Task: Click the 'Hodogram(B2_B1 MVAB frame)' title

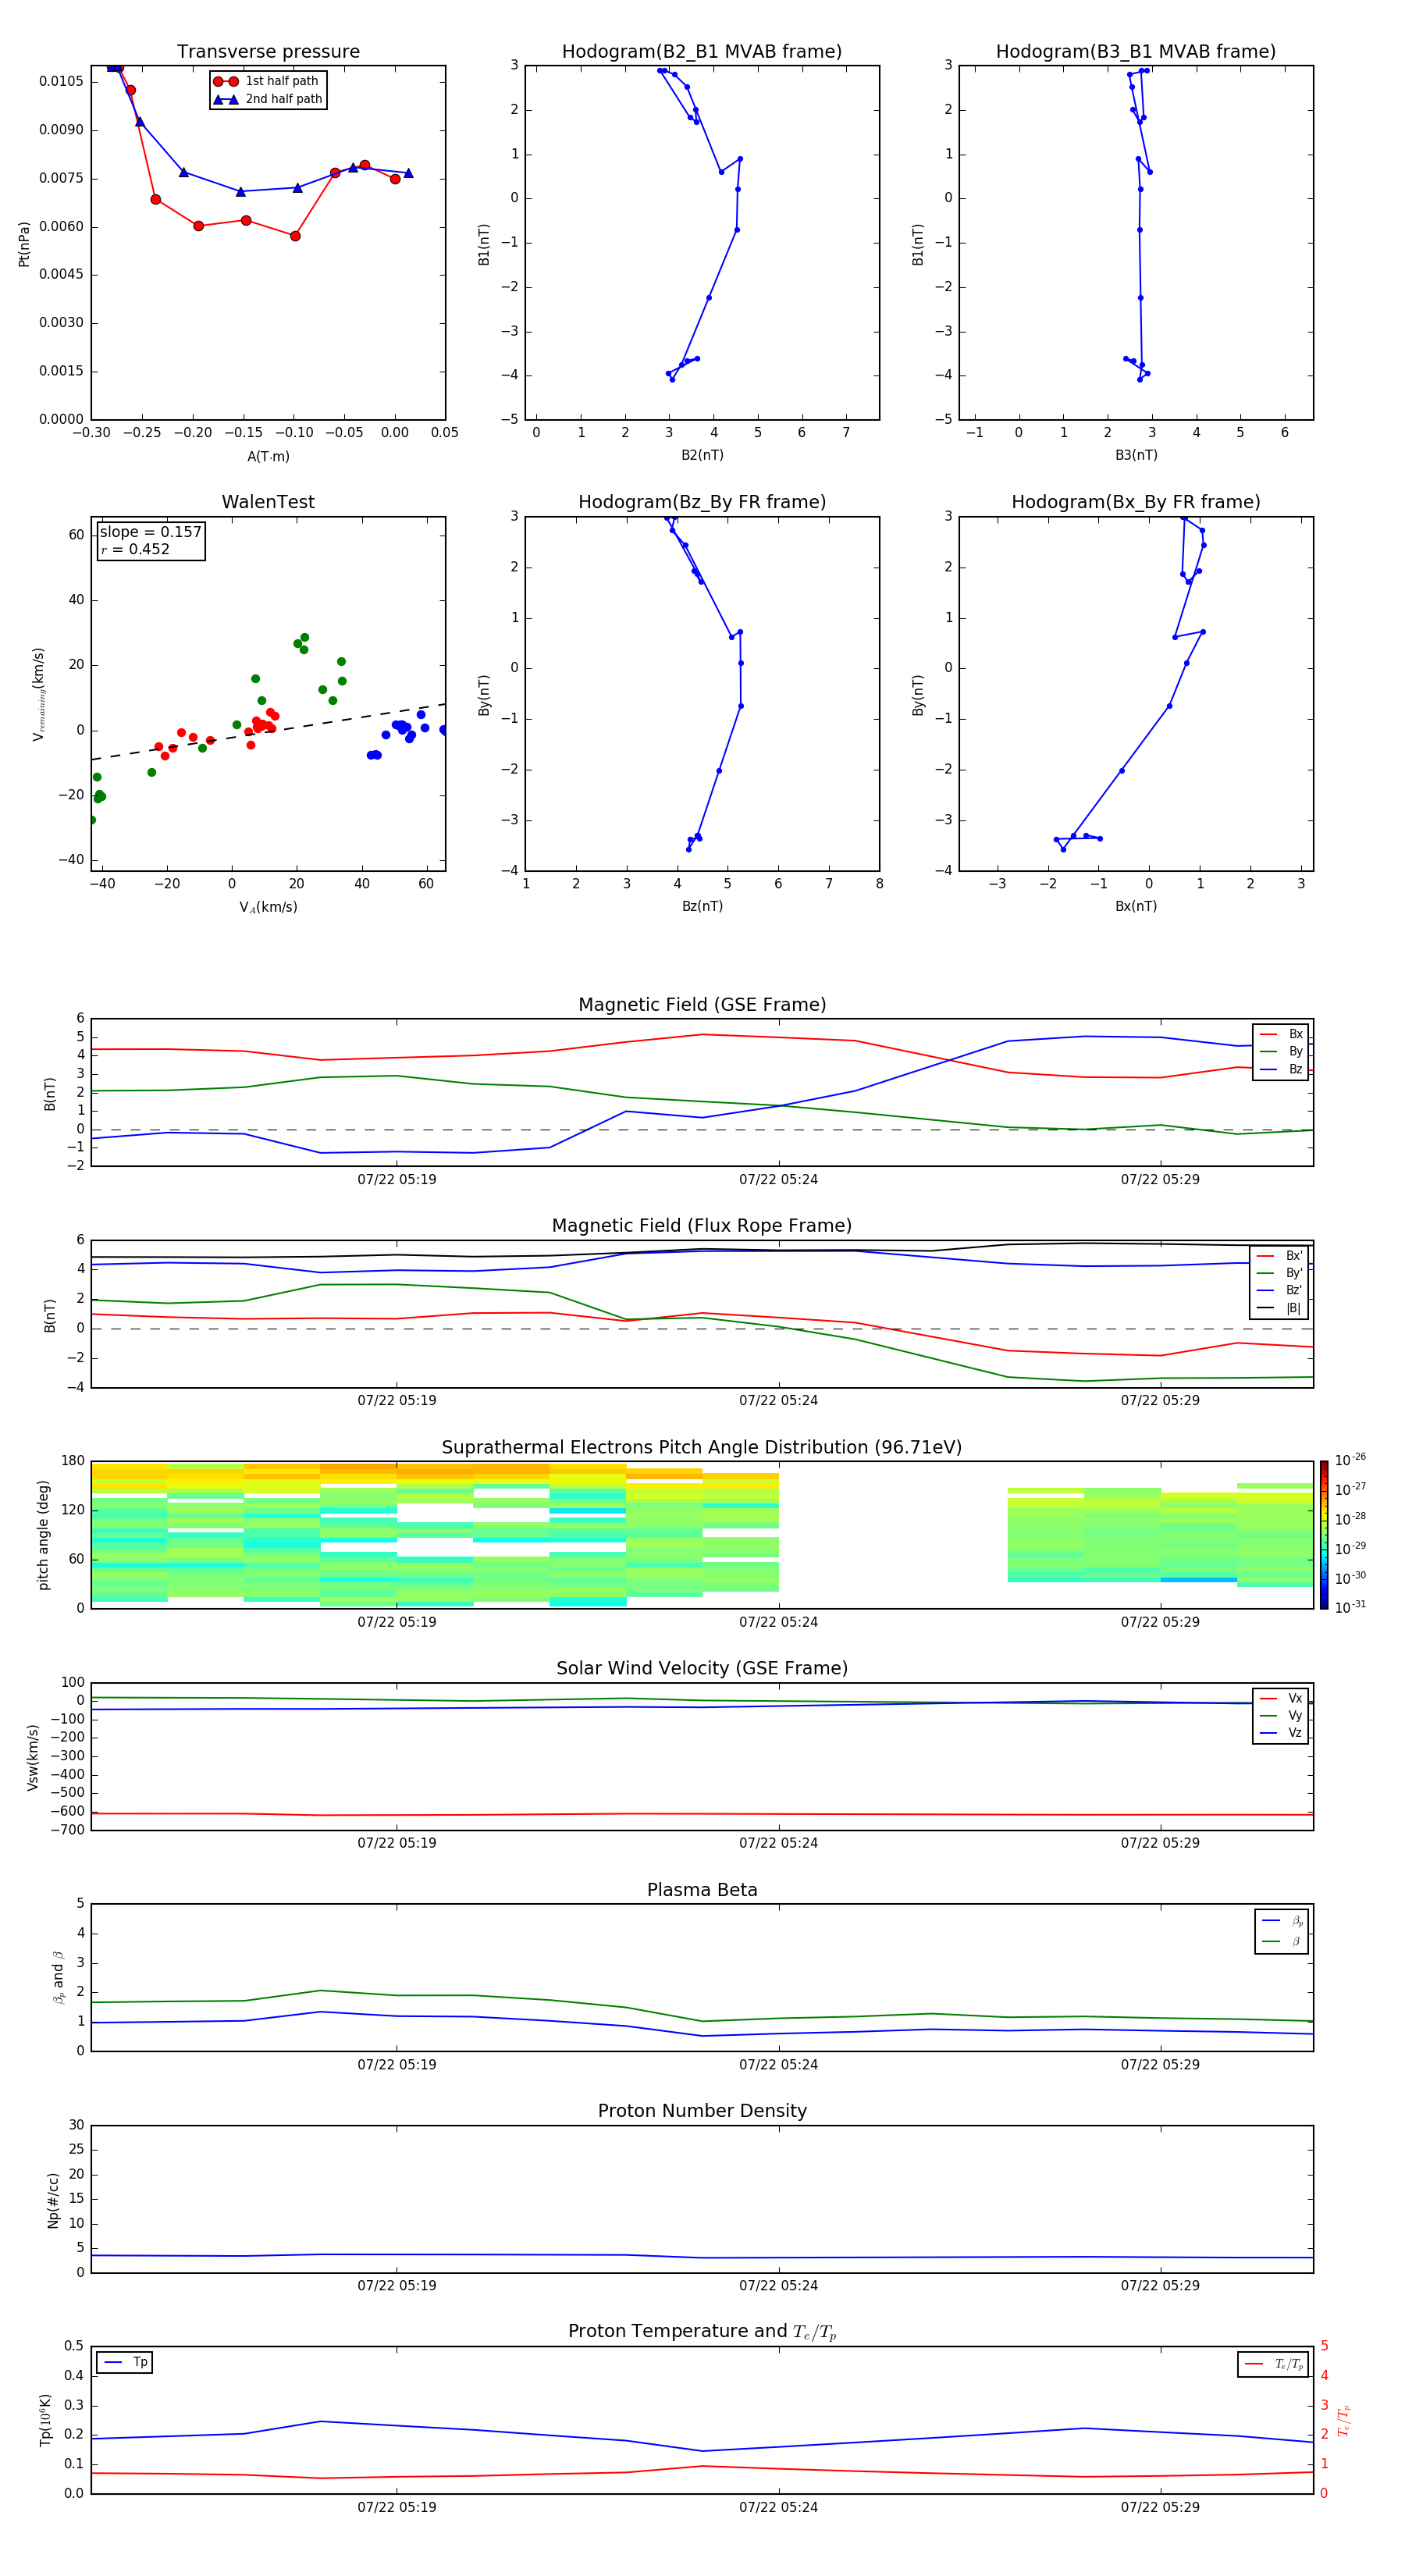Action: click(x=702, y=51)
